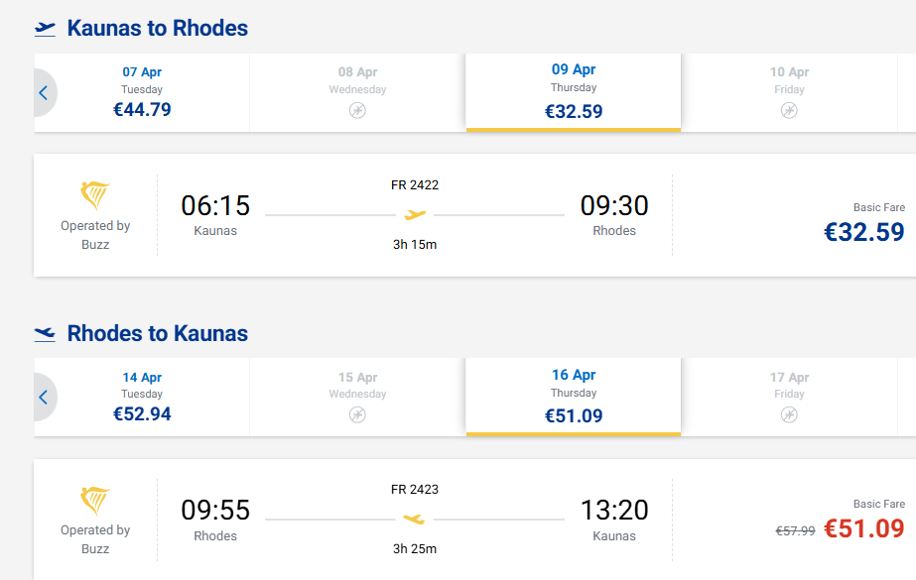The image size is (916, 580).
Task: Click the Ryanair harp logo on flight FR 2423
Action: click(95, 500)
